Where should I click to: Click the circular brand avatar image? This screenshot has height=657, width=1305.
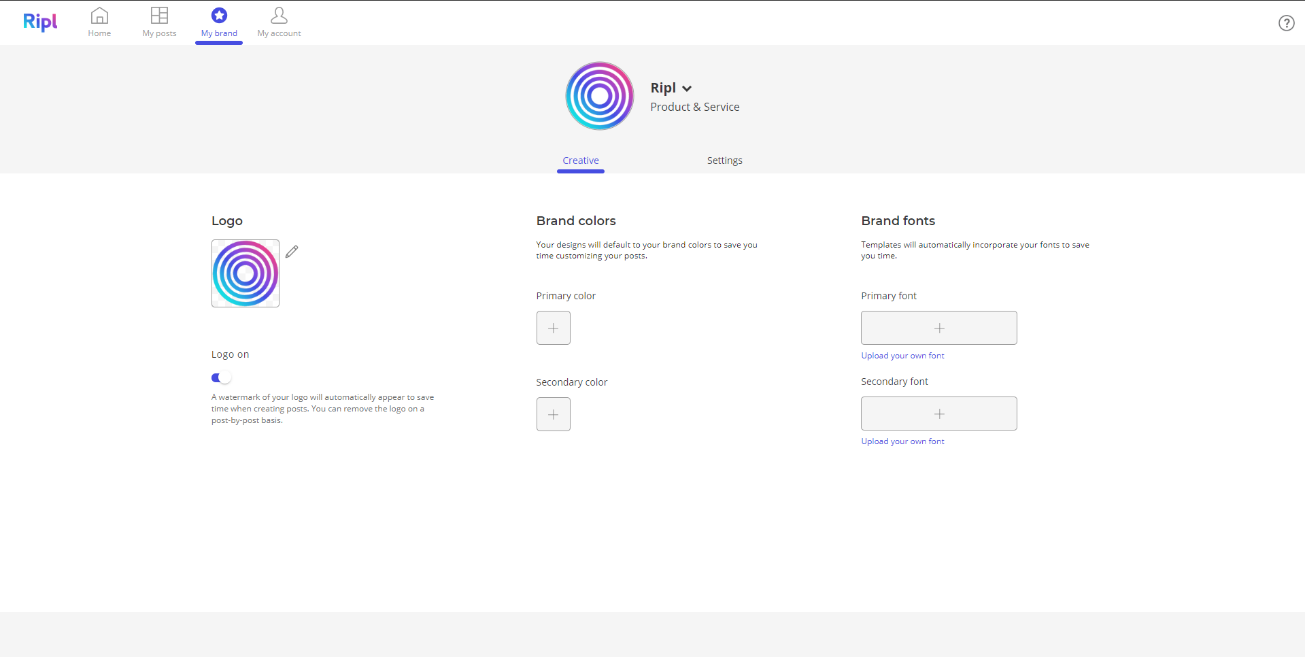(598, 95)
